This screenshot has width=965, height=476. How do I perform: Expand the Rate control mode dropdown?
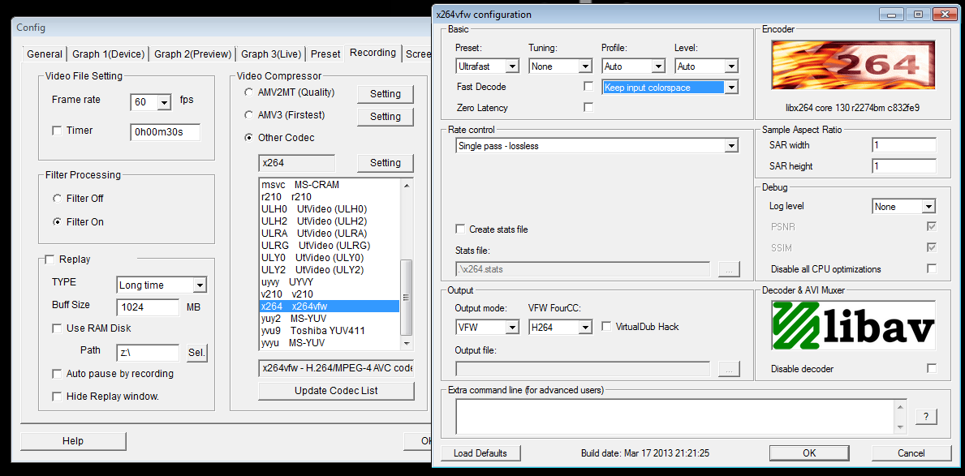click(x=597, y=146)
